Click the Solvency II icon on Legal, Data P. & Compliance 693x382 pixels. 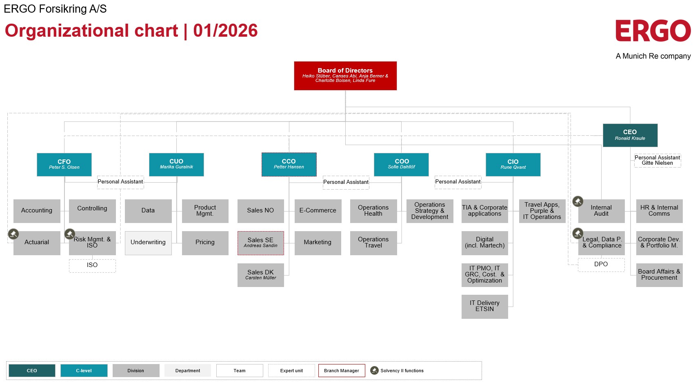coord(578,233)
